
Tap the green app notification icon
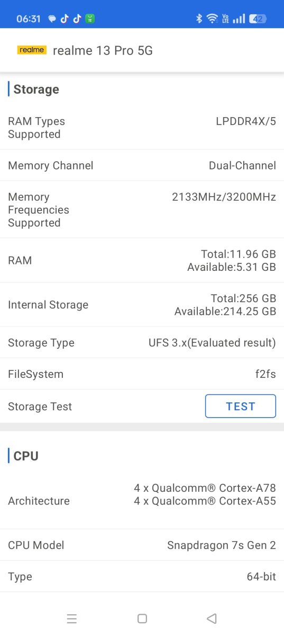90,19
